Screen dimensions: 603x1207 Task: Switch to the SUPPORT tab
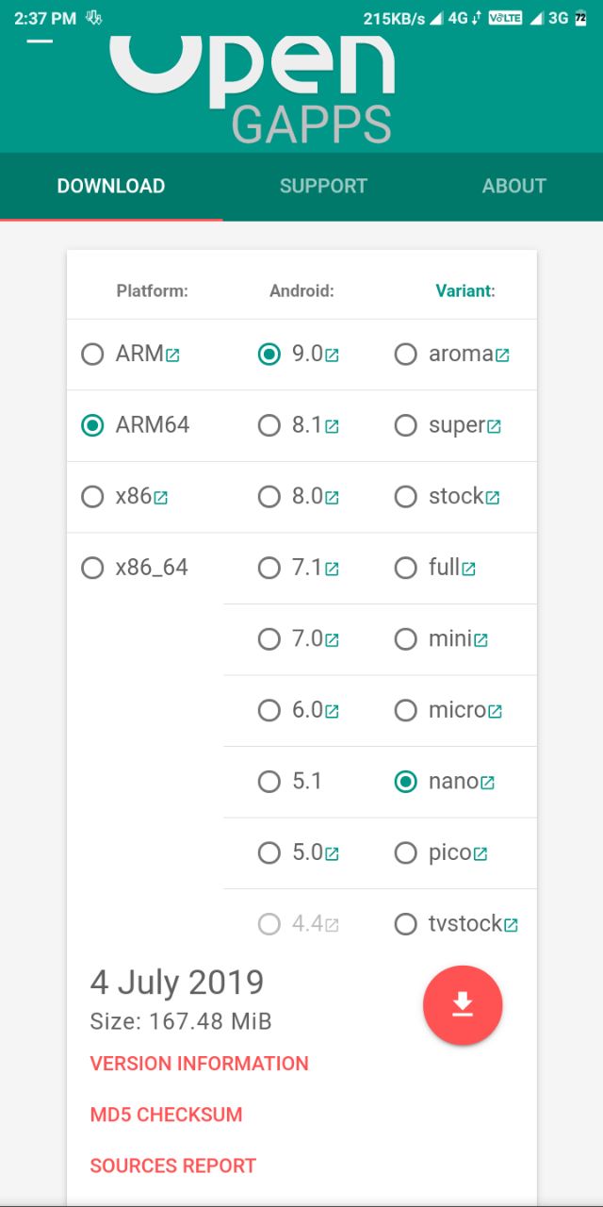[323, 186]
